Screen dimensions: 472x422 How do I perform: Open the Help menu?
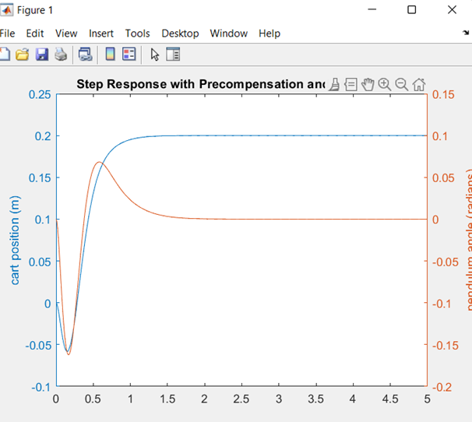(x=269, y=33)
